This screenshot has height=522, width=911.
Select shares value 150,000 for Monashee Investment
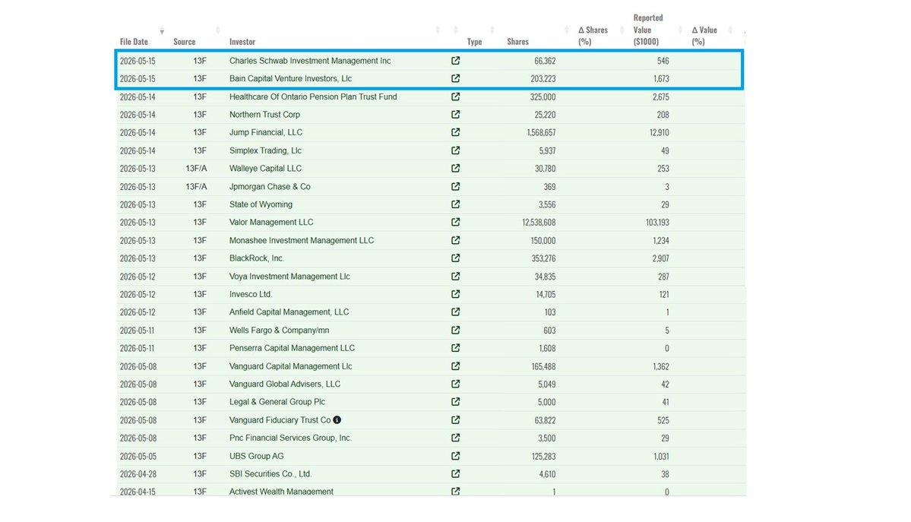[x=542, y=240]
